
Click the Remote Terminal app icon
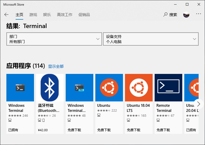pyautogui.click(x=168, y=88)
